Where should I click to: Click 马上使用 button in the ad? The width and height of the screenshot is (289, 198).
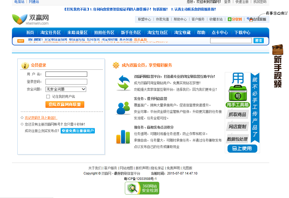242,149
